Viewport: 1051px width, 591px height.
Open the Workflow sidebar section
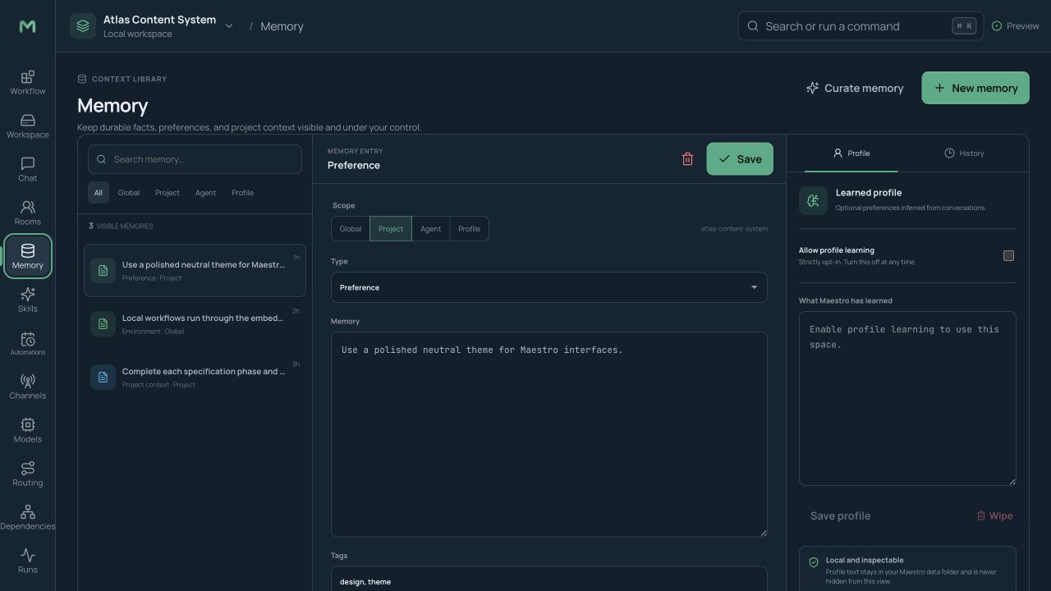(x=27, y=83)
